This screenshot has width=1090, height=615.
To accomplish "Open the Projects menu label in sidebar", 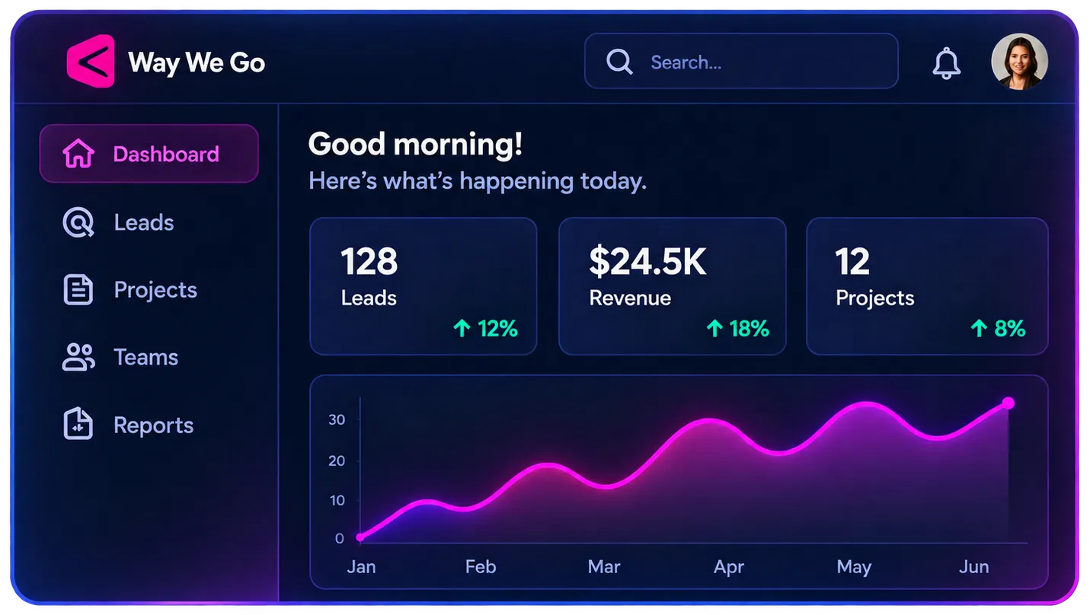I will click(x=155, y=290).
